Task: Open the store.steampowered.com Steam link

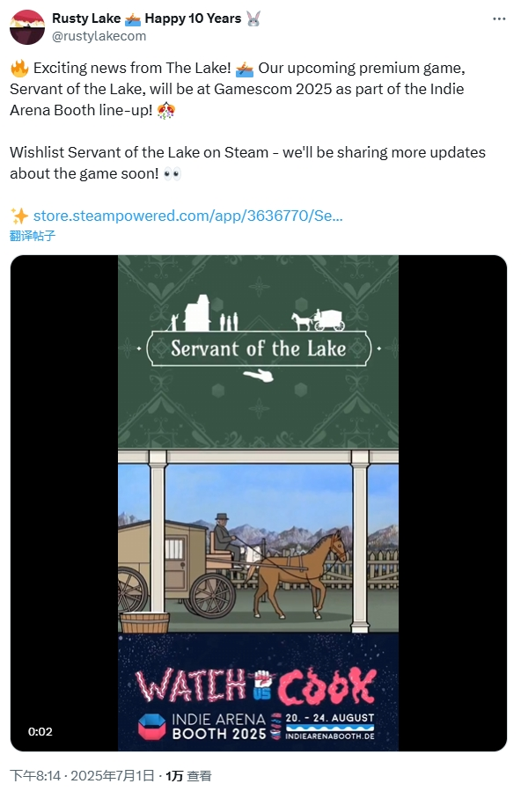Action: (187, 216)
